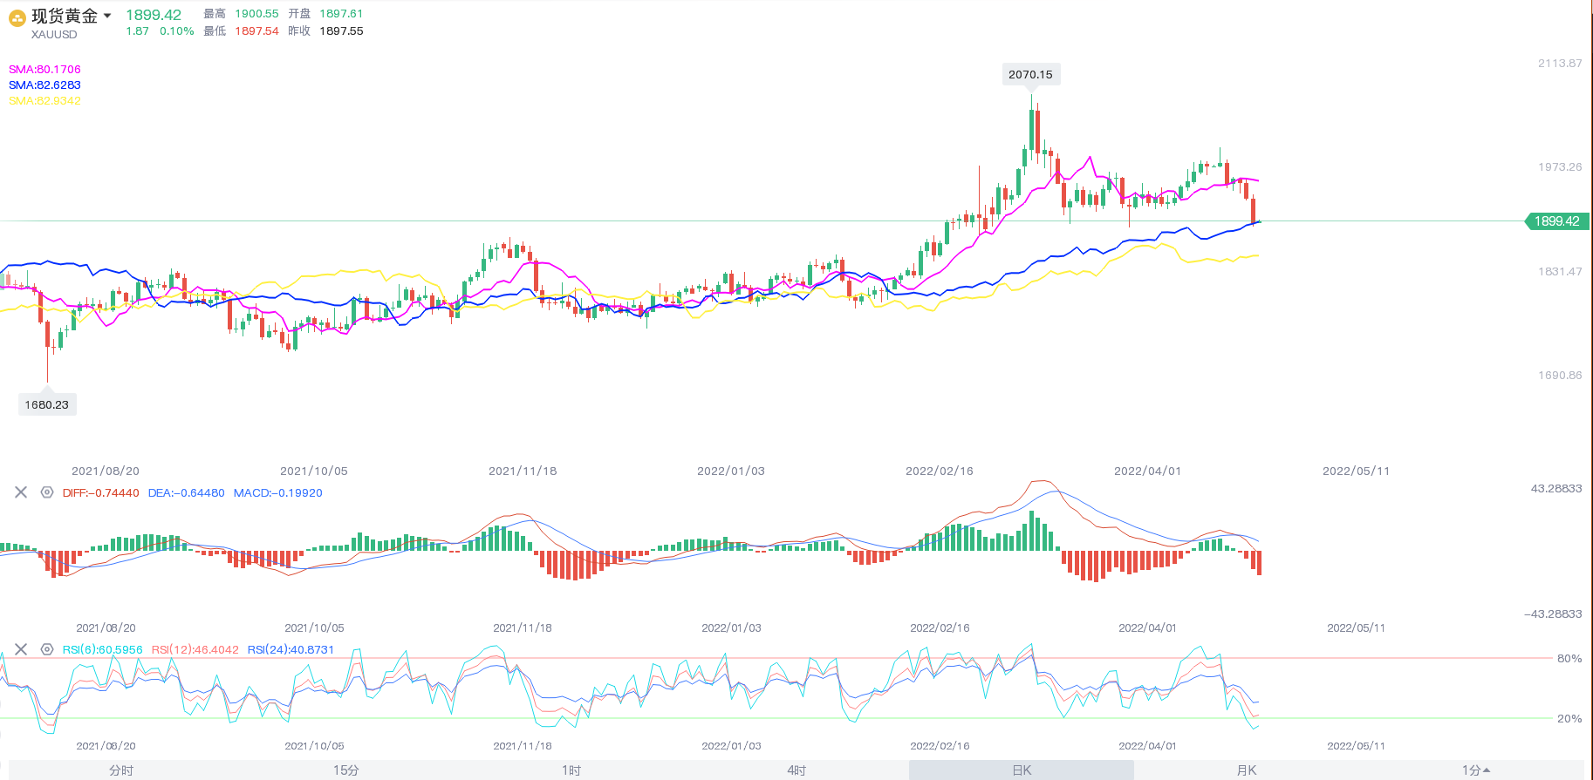Select the 15分 timeframe tab
This screenshot has height=780, width=1593.
coord(346,770)
